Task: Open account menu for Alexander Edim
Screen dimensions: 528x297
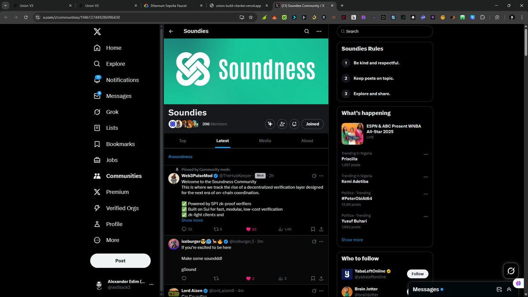Action: [124, 284]
